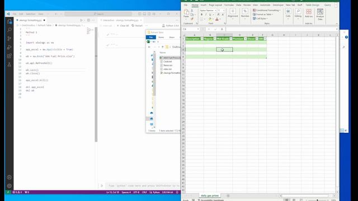Open Conditional Formatting in Excel

267,10
